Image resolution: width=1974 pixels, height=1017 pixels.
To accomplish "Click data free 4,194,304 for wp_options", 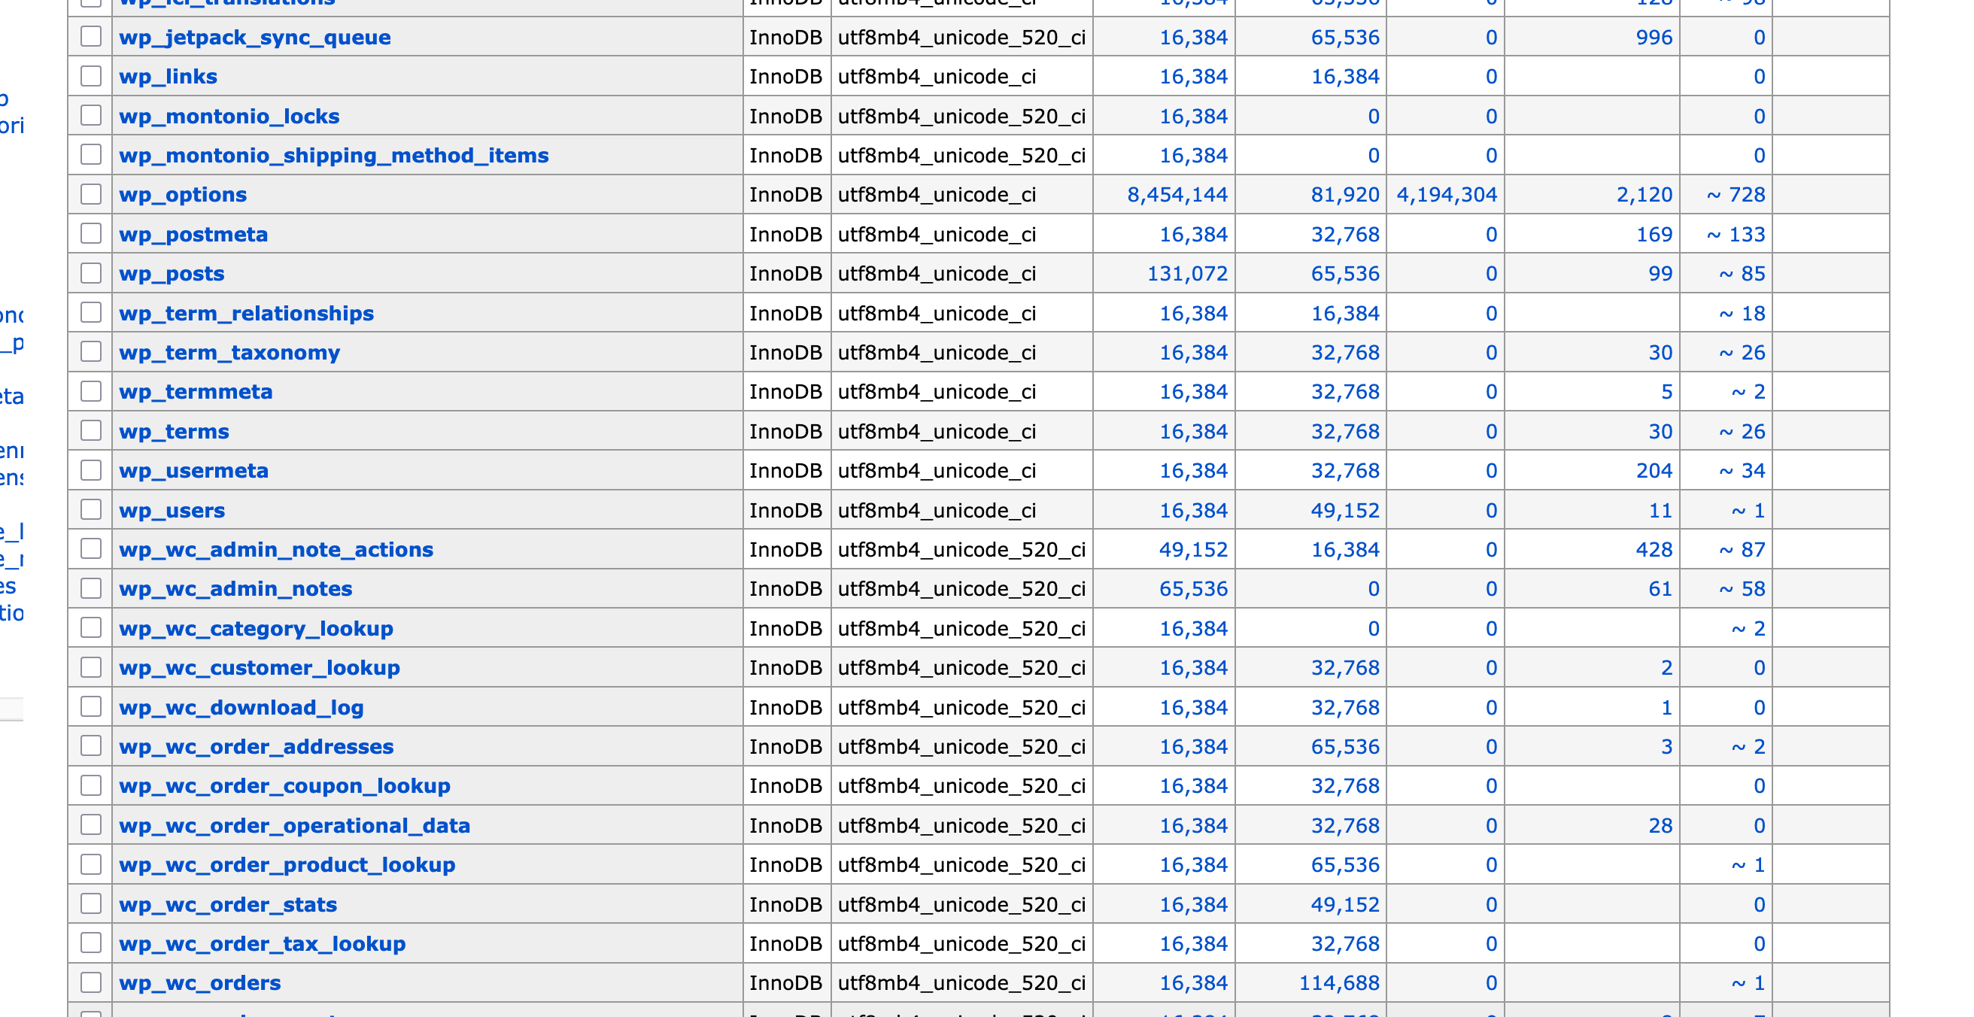I will [x=1446, y=195].
